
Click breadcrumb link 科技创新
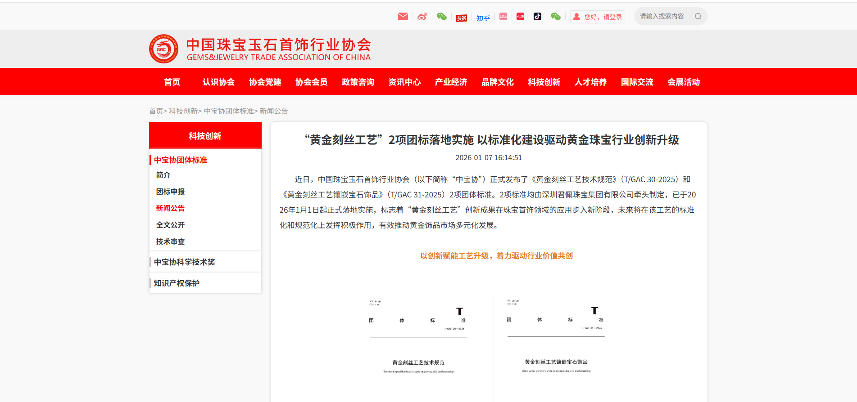183,111
